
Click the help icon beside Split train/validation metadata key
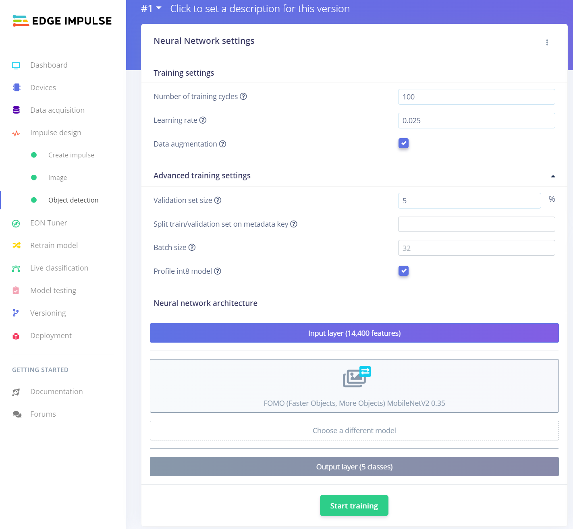(x=294, y=224)
